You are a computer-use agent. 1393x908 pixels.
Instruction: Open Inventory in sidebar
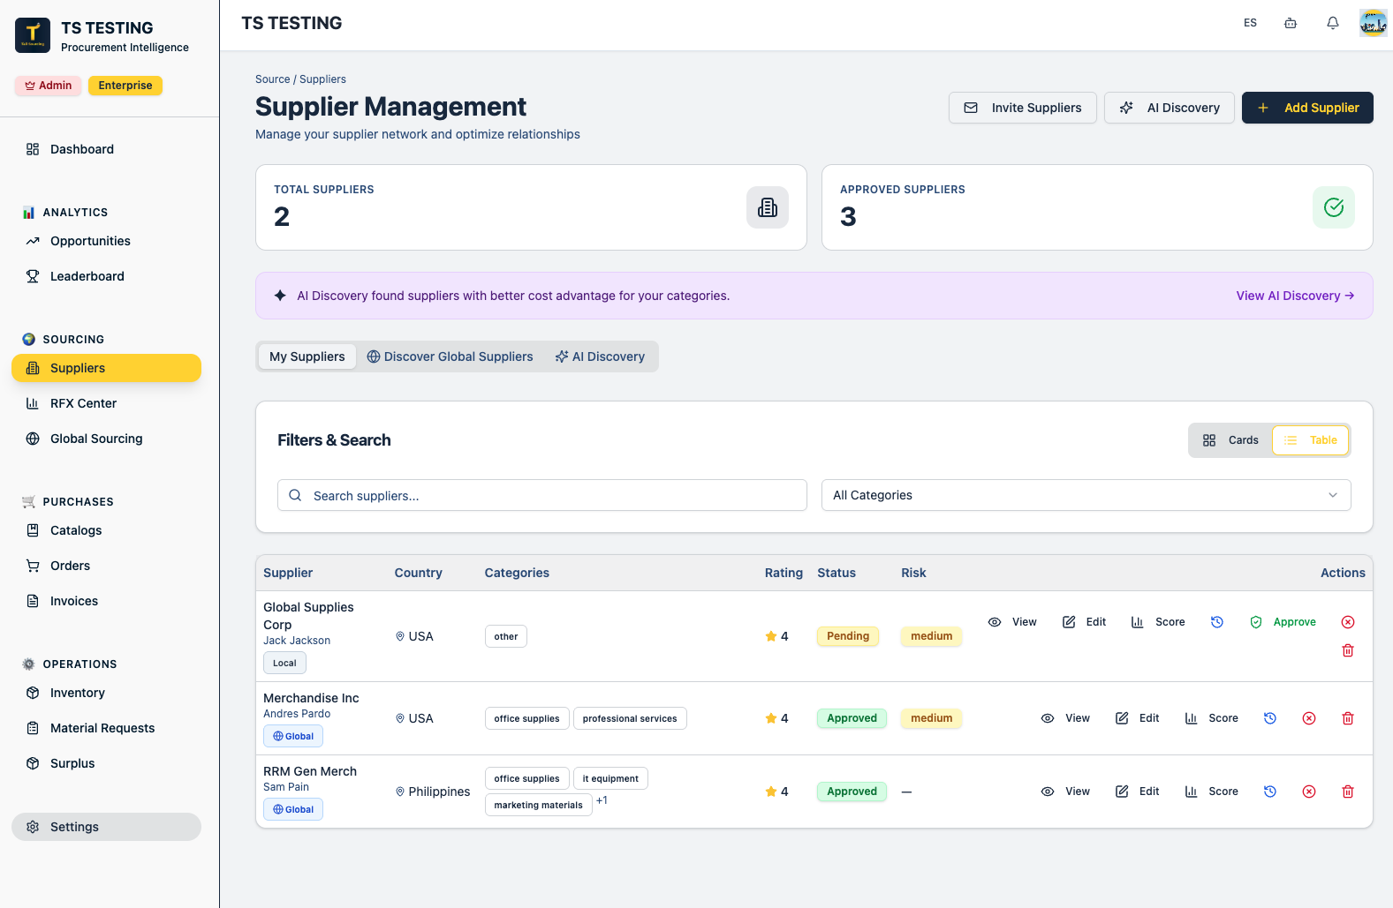(106, 693)
